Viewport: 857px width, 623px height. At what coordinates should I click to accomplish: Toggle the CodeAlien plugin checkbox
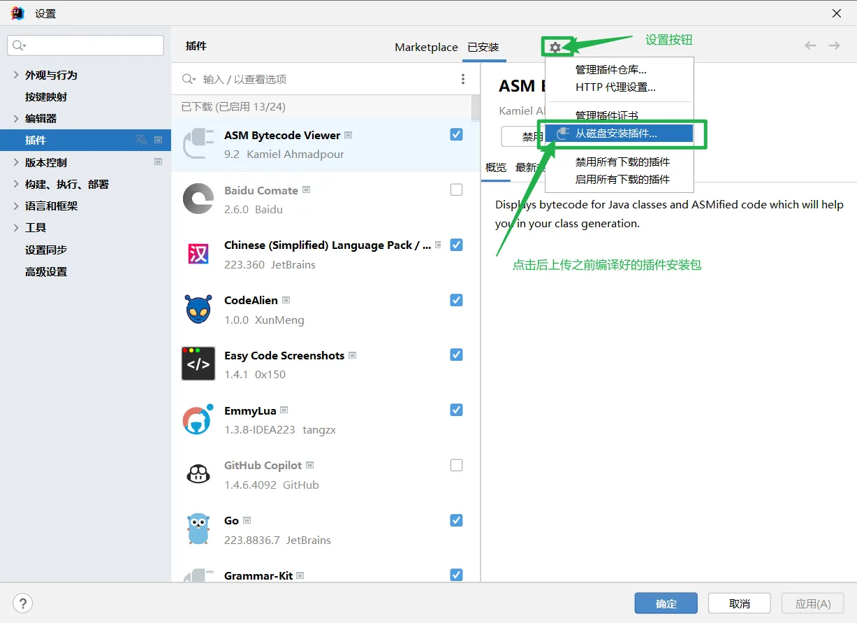pos(456,300)
